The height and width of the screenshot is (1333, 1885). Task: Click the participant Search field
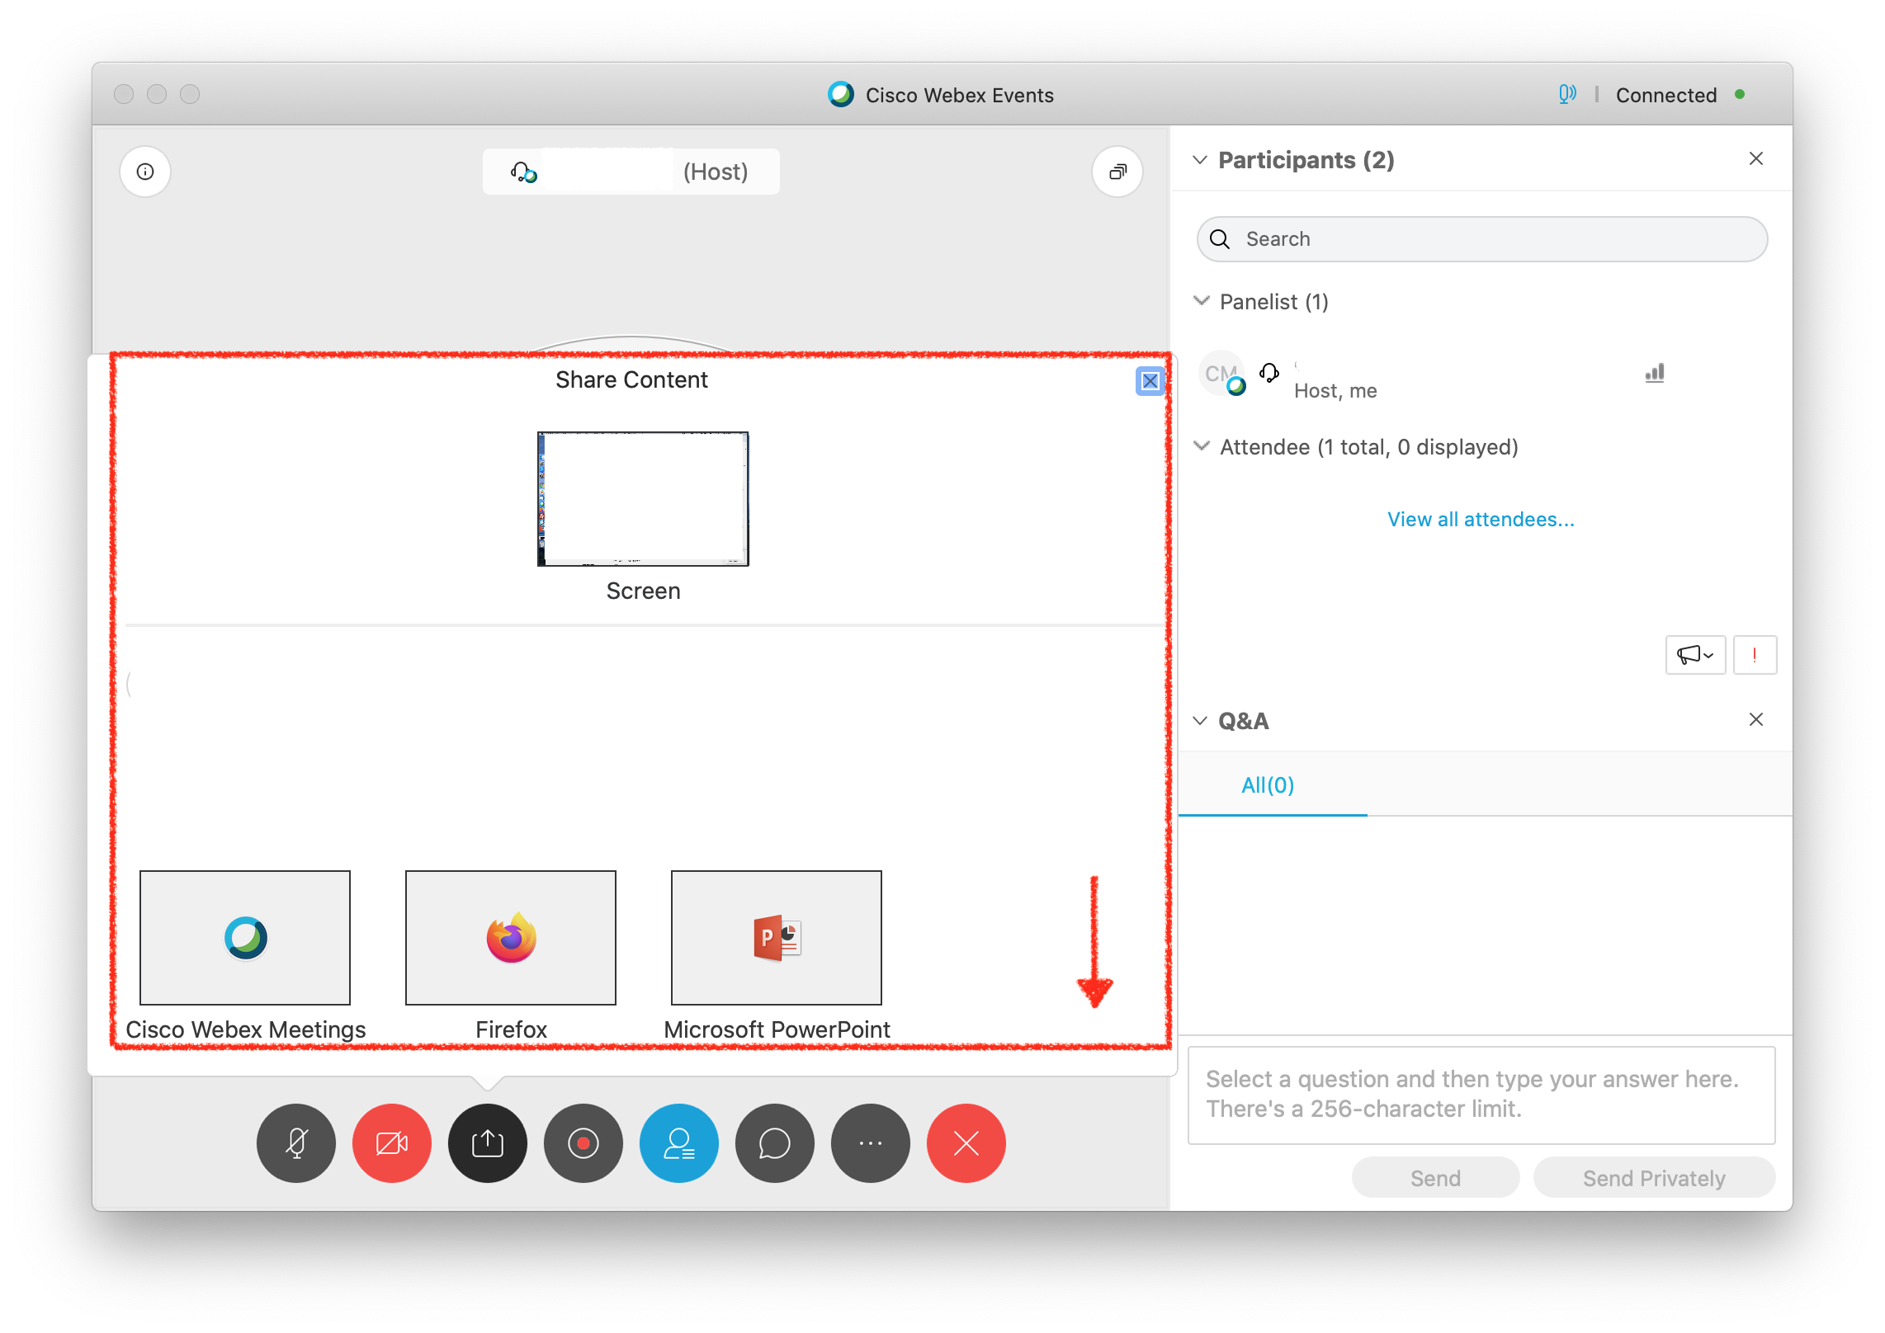pos(1482,239)
